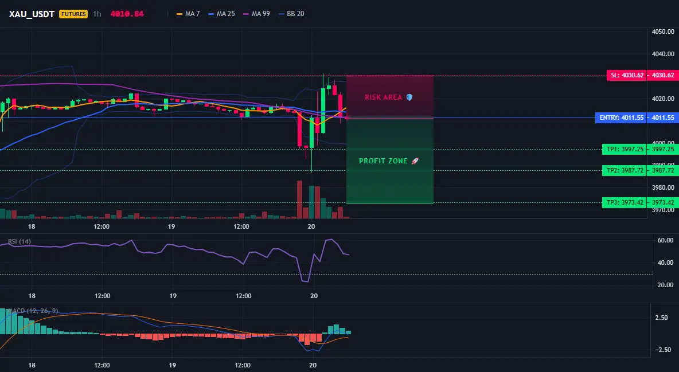
Task: Click the TP3: 3973.42 label
Action: 625,203
